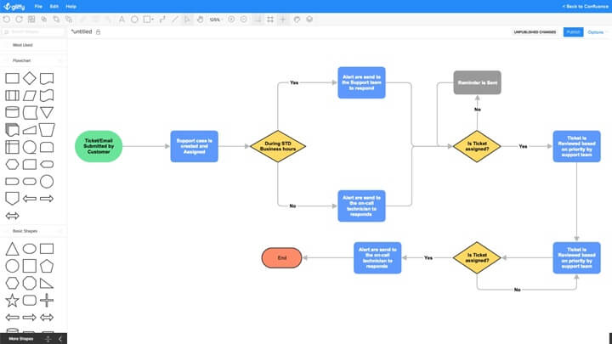Image resolution: width=612 pixels, height=344 pixels.
Task: Click the redo arrow icon
Action: tap(19, 19)
